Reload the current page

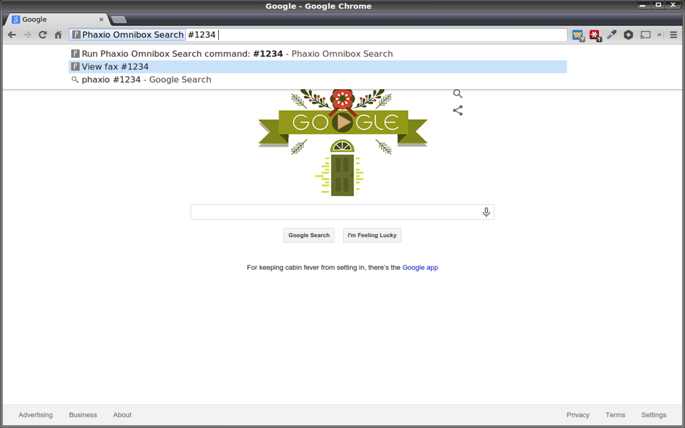coord(43,35)
